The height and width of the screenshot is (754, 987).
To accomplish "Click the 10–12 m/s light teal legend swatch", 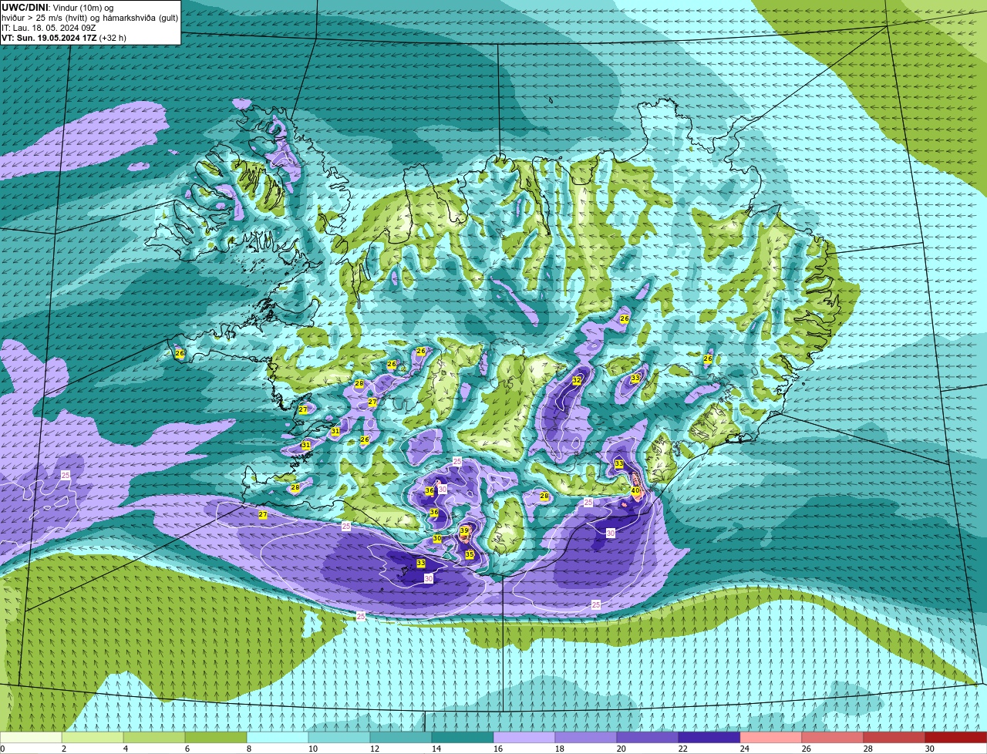I will [340, 738].
